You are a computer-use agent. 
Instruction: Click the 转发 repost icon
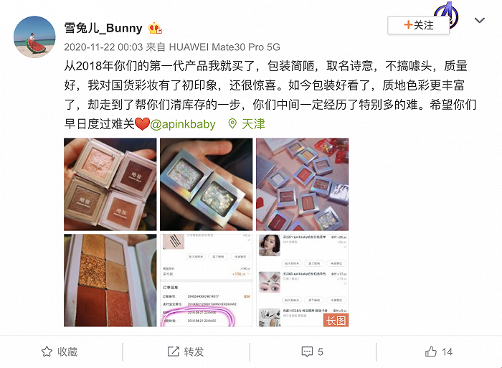(174, 352)
